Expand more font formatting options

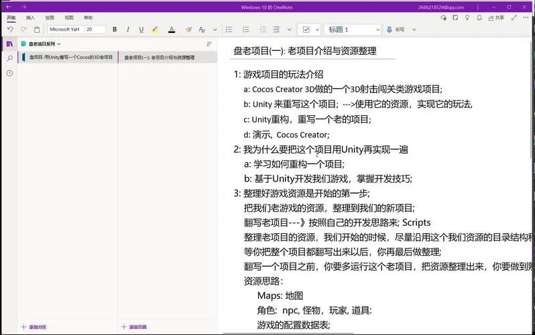(x=215, y=29)
